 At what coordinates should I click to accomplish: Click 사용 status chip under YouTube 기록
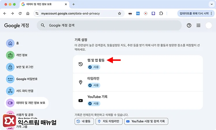click(94, 104)
